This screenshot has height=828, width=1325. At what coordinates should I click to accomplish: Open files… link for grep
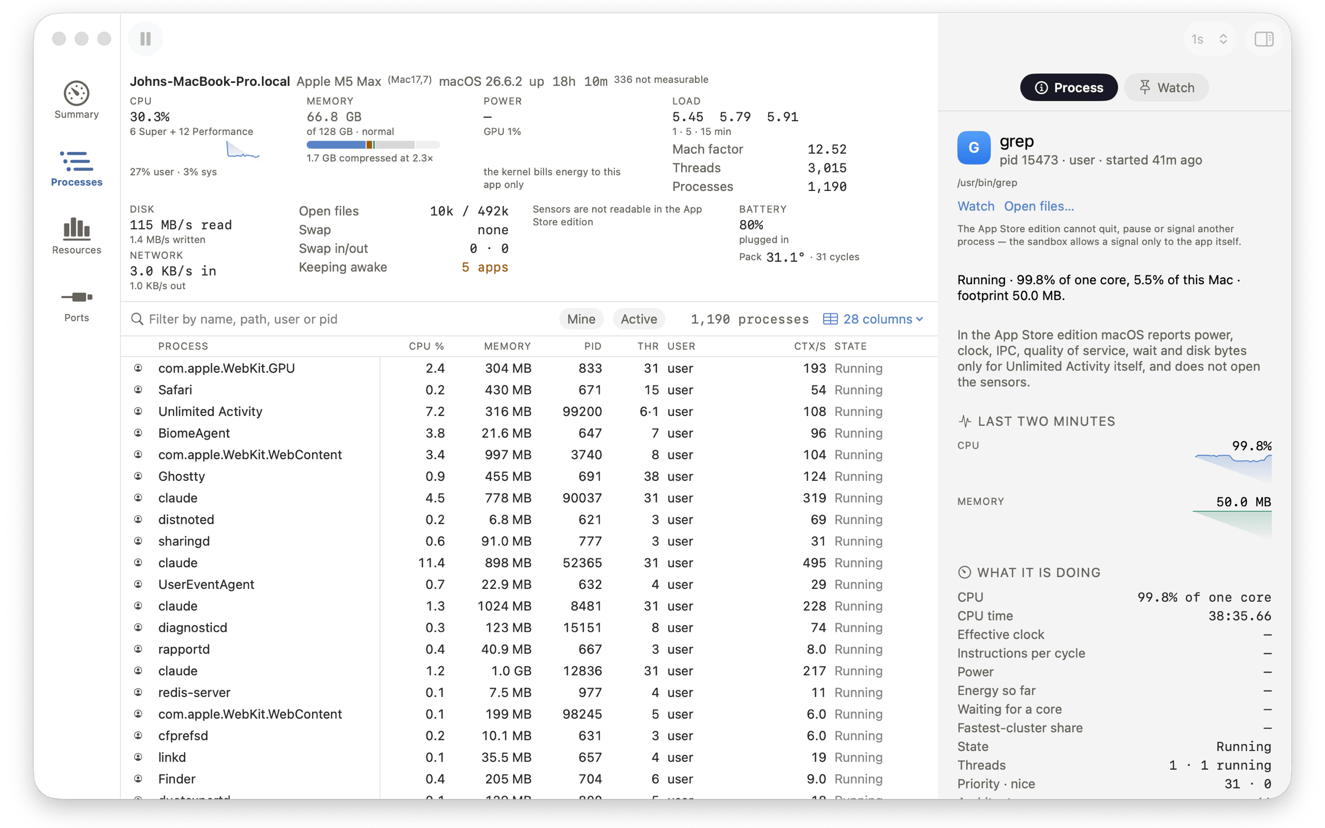(x=1039, y=206)
